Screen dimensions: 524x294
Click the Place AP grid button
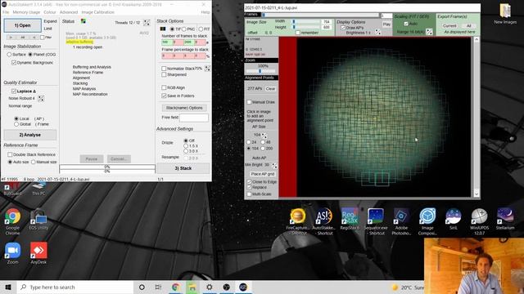(262, 174)
